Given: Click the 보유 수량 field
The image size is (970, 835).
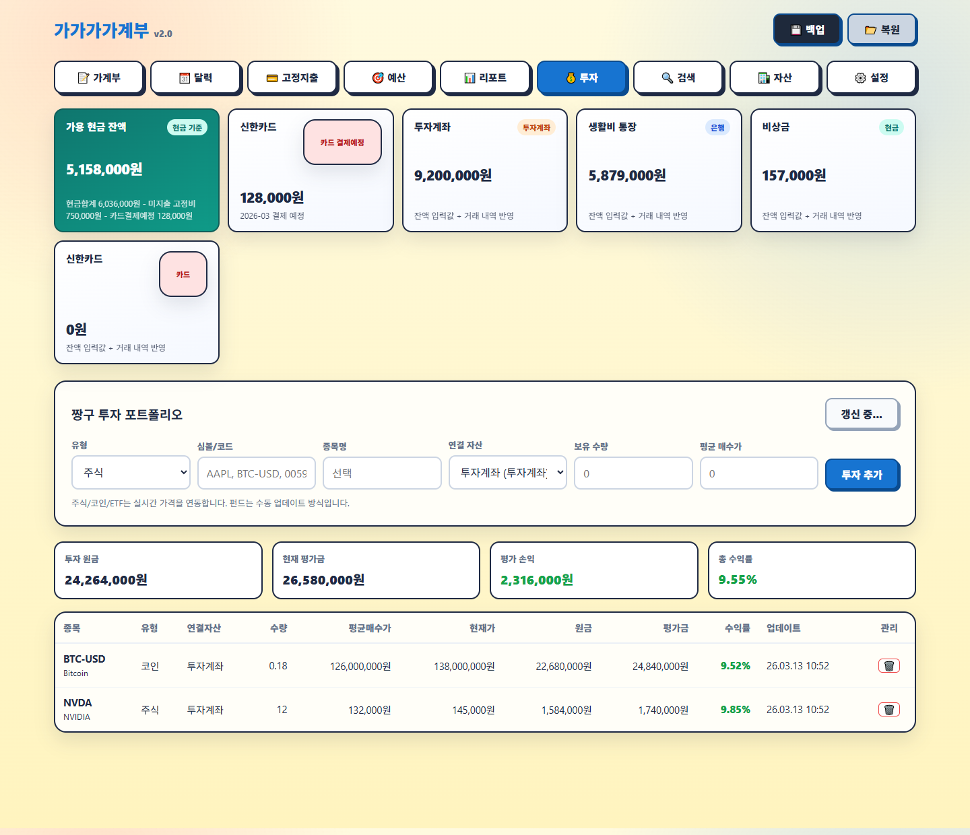Looking at the screenshot, I should tap(633, 473).
